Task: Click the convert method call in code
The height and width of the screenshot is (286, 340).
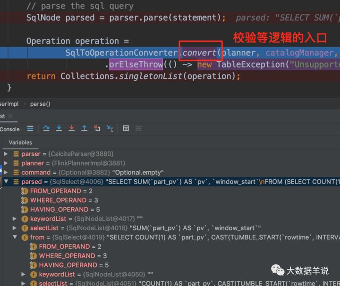Action: (199, 53)
